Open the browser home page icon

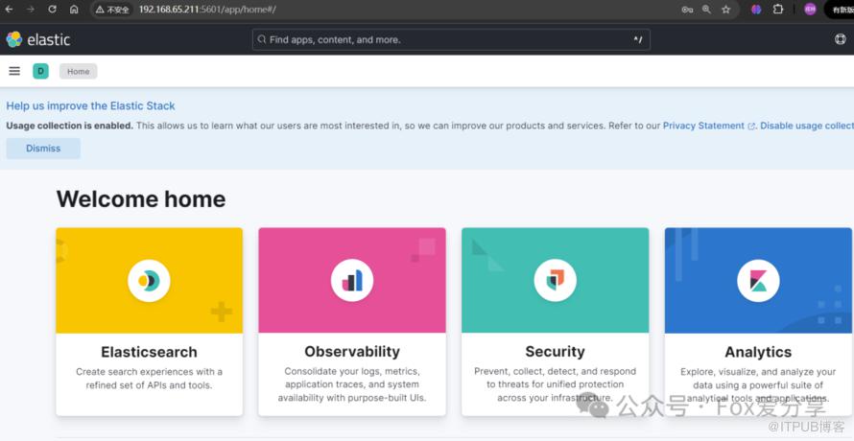tap(74, 10)
